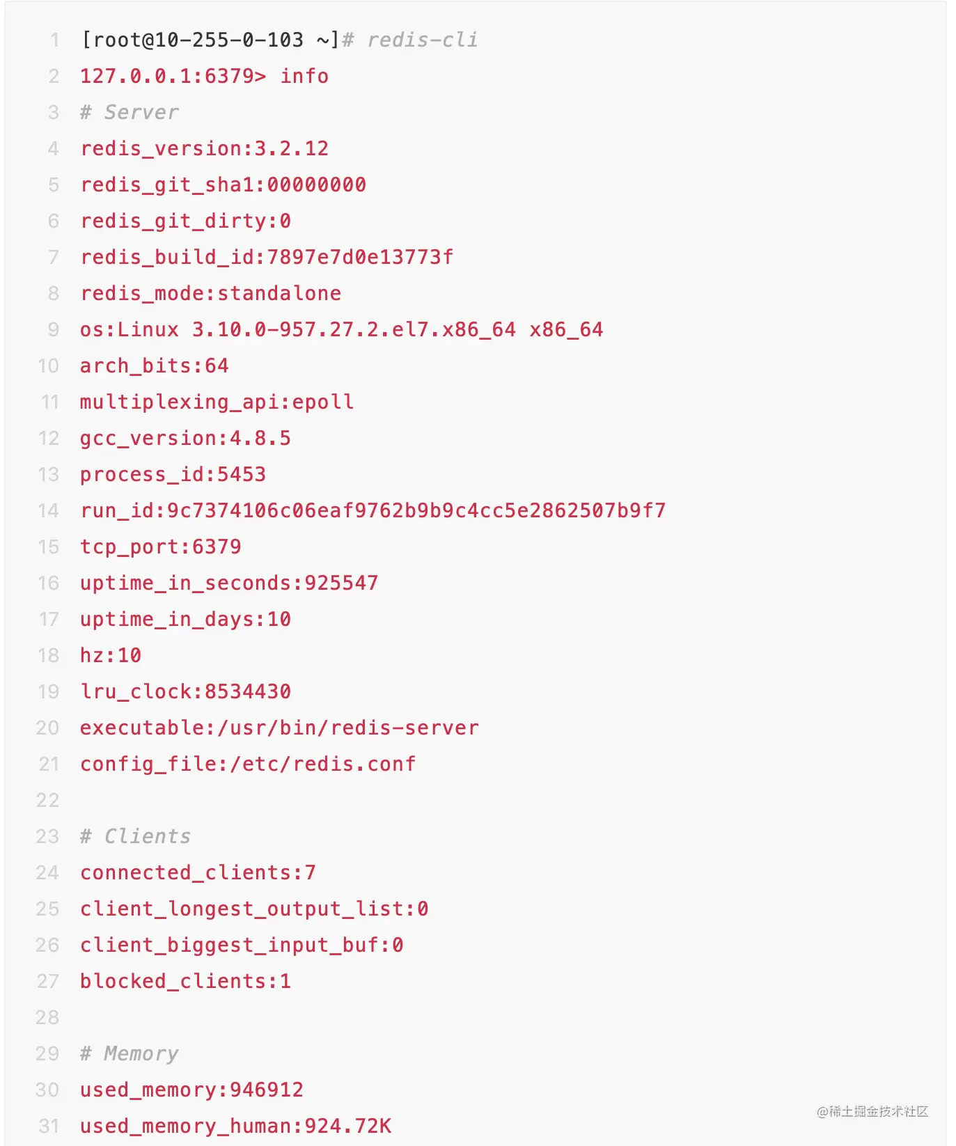Click the tcp_port:6379 line
The height and width of the screenshot is (1146, 956).
click(160, 547)
